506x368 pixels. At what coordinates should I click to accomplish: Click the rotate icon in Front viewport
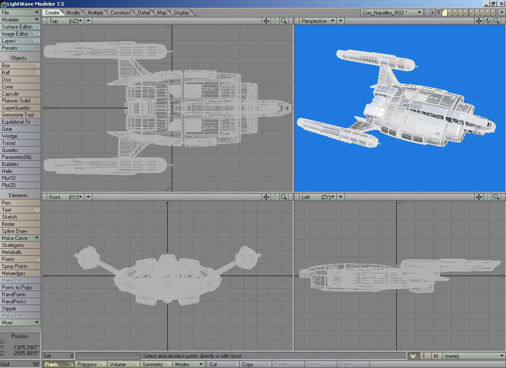[x=275, y=197]
